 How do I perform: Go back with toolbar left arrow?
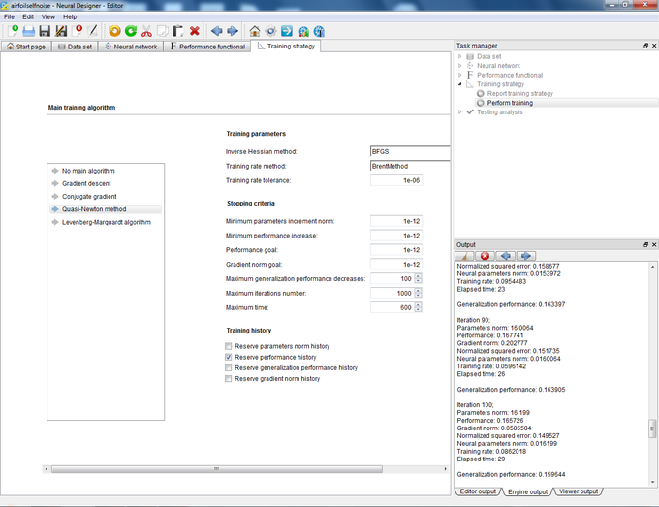[217, 31]
